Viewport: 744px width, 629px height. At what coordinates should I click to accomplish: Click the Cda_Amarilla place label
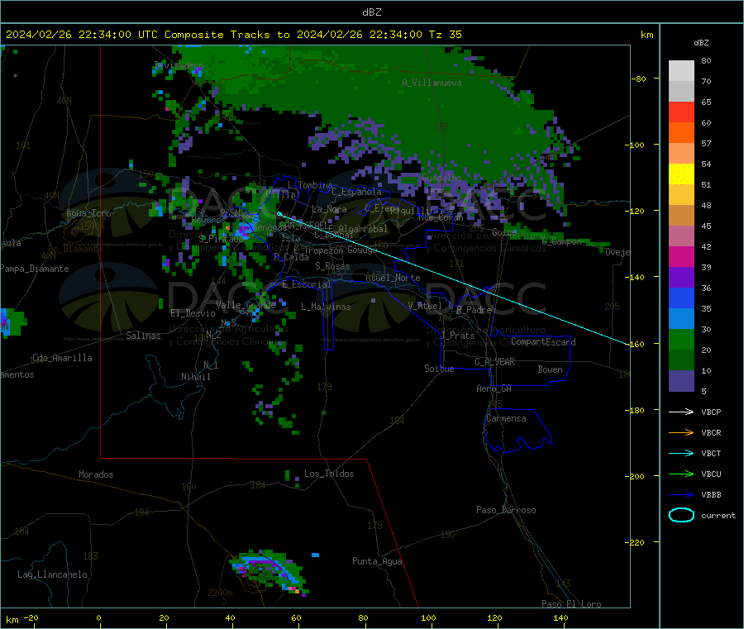pos(62,358)
